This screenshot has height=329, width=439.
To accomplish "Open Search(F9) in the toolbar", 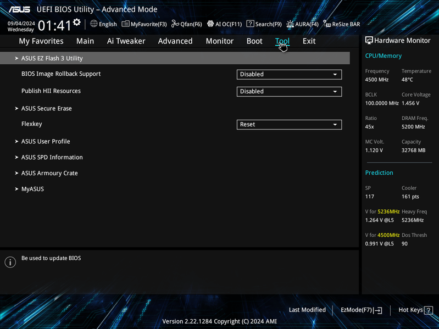I will [x=264, y=24].
